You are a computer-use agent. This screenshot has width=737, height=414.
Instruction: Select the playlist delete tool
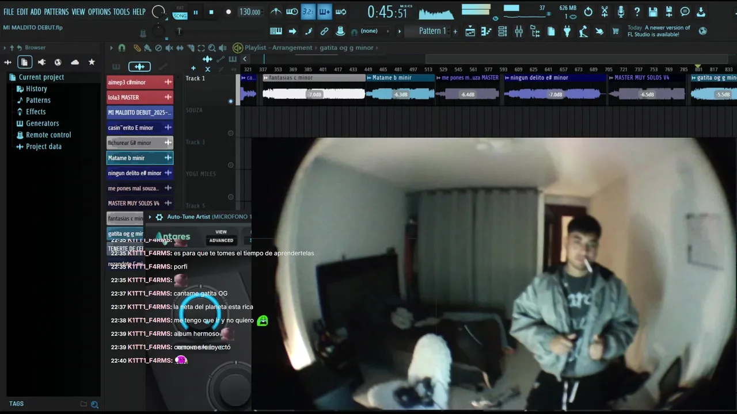coord(158,48)
